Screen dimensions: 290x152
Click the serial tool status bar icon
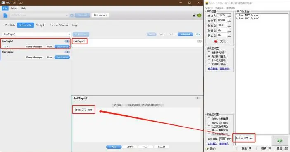tap(207, 149)
